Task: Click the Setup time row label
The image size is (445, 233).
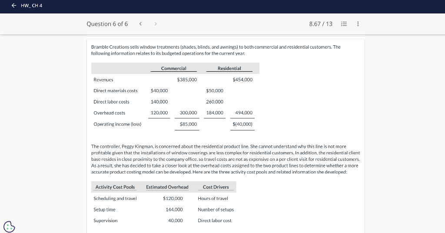Action: (x=104, y=210)
